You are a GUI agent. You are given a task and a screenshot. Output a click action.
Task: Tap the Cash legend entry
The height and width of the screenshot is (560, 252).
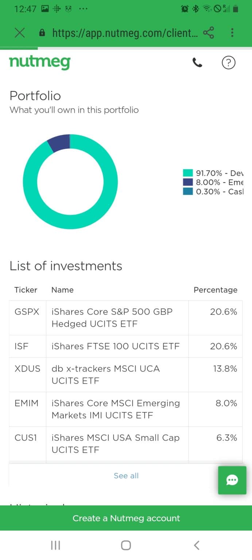204,192
